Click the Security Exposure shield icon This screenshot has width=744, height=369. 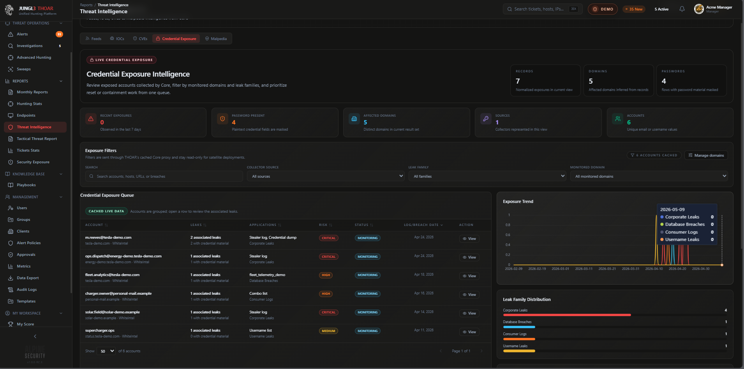click(x=11, y=162)
